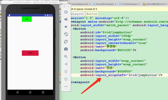Tap the Android back button in phone navigation bar
The width and height of the screenshot is (168, 100).
[x=17, y=92]
